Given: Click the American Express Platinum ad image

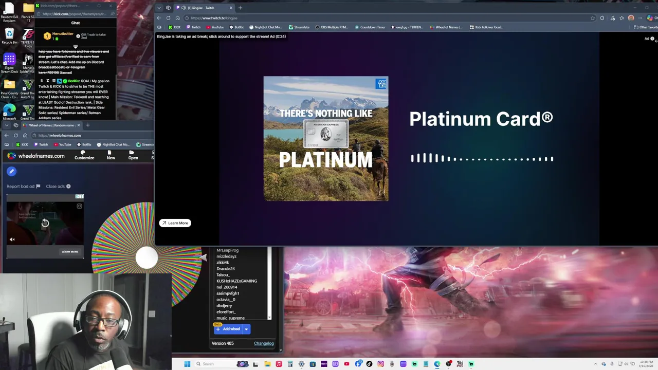Looking at the screenshot, I should (326, 139).
